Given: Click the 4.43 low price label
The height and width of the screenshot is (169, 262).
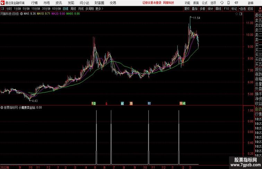Looking at the screenshot, I should [x=35, y=101].
